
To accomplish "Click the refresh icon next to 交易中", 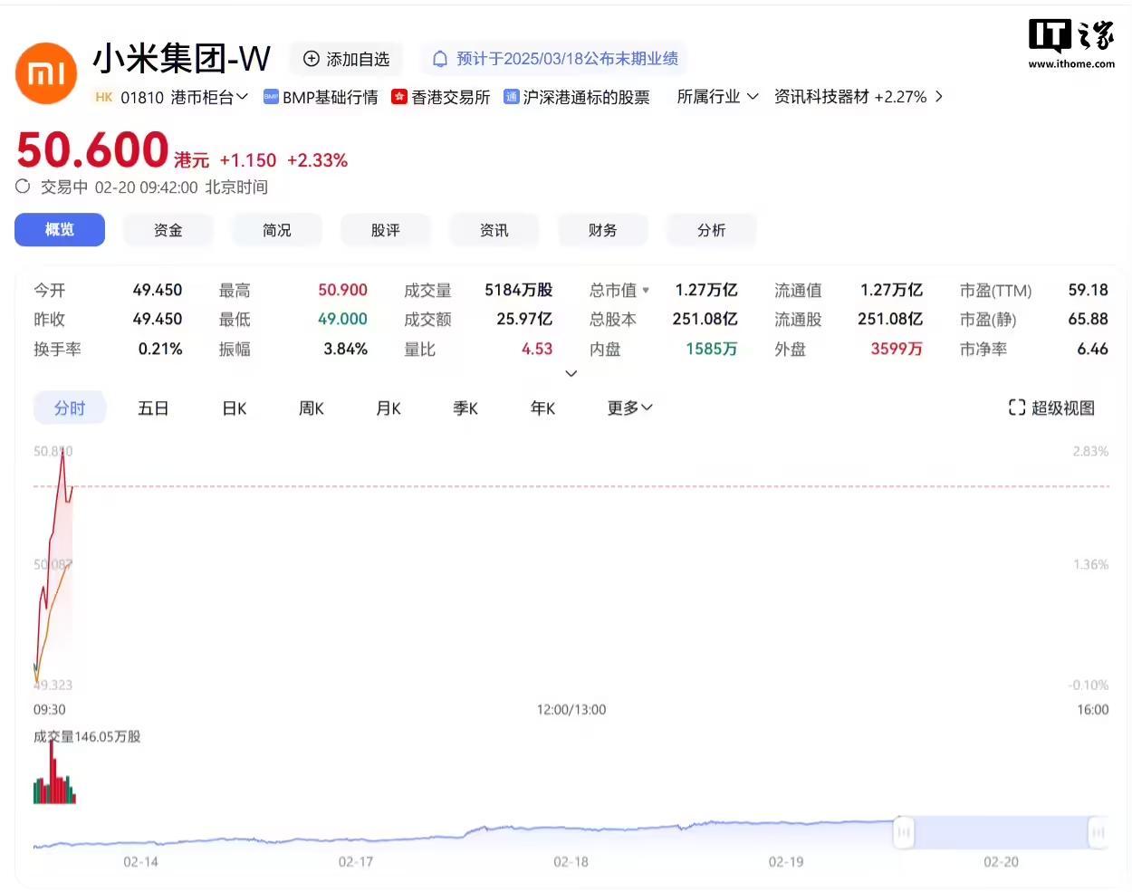I will pyautogui.click(x=23, y=187).
